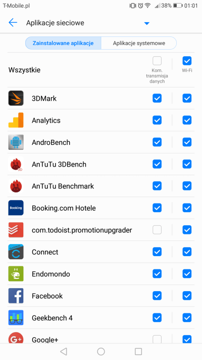This screenshot has width=202, height=360.
Task: Enable mobile data for com.todoist.promotionupgrader
Action: 157,230
